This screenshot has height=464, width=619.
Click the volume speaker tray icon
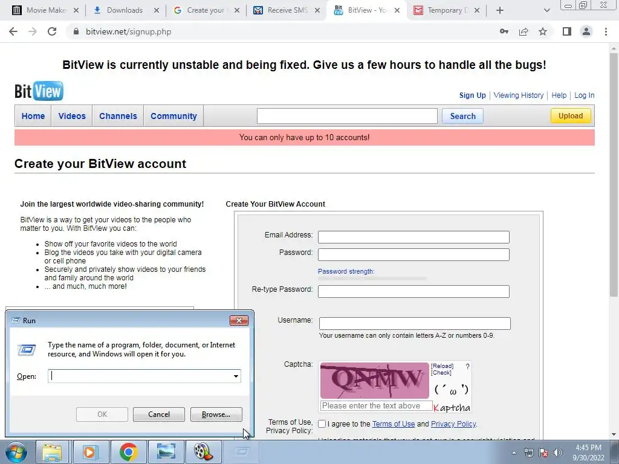[x=557, y=453]
